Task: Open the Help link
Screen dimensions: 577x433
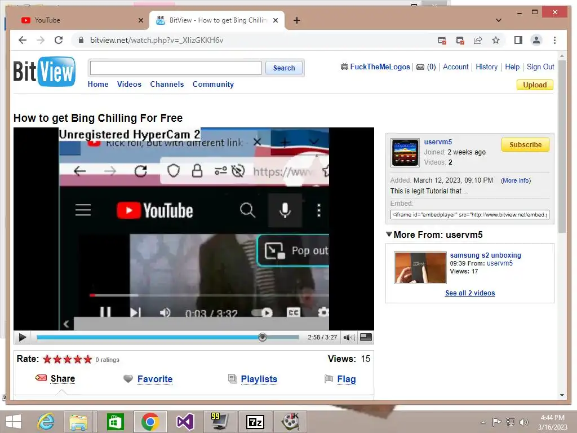Action: (x=512, y=67)
